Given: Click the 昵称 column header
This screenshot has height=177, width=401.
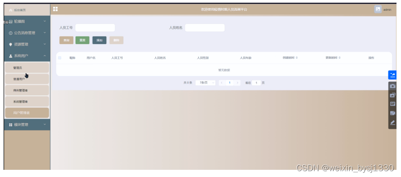Looking at the screenshot, I should point(72,58).
